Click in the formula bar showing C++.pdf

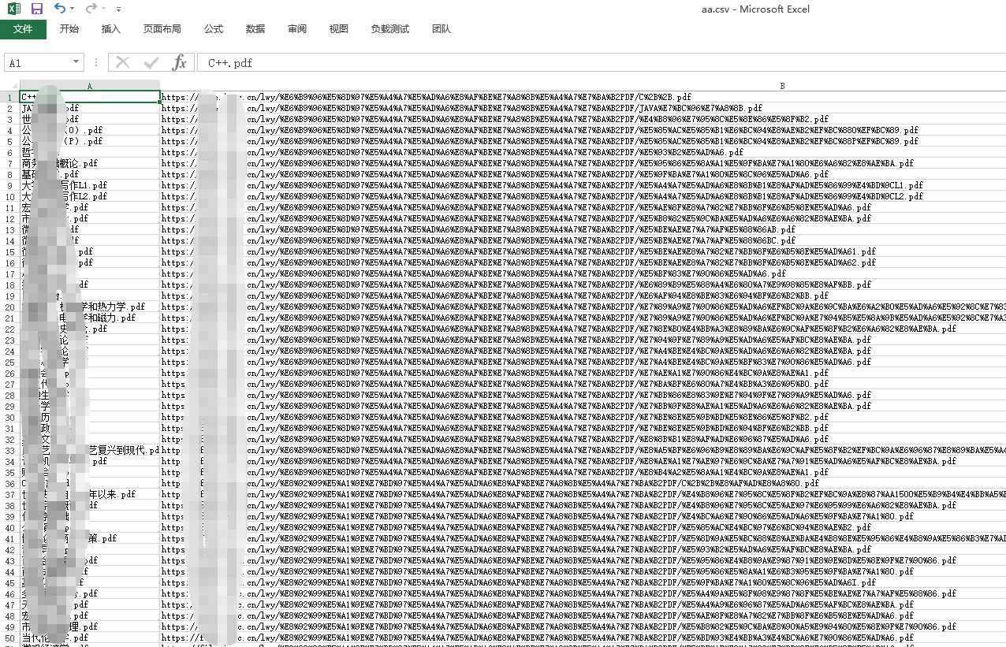552,63
